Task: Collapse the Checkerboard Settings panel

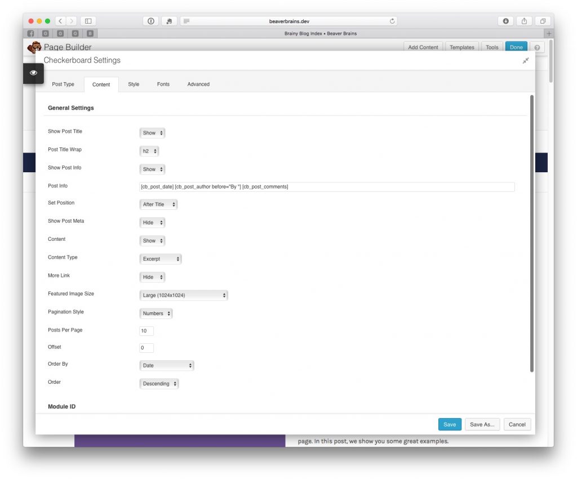Action: point(526,60)
